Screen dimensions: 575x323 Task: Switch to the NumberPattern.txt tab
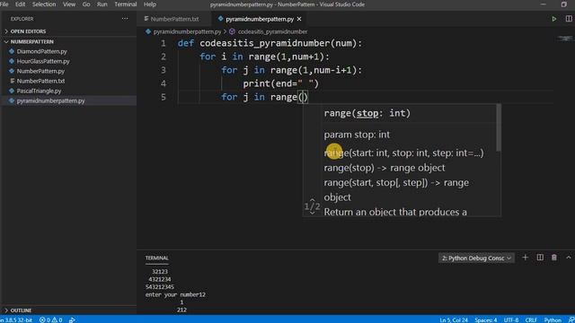tap(174, 19)
